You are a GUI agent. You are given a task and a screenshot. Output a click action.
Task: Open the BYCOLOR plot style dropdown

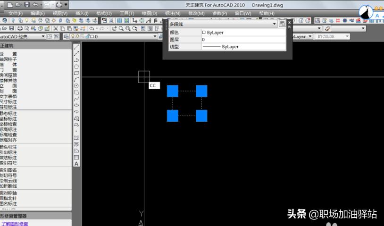(x=347, y=36)
